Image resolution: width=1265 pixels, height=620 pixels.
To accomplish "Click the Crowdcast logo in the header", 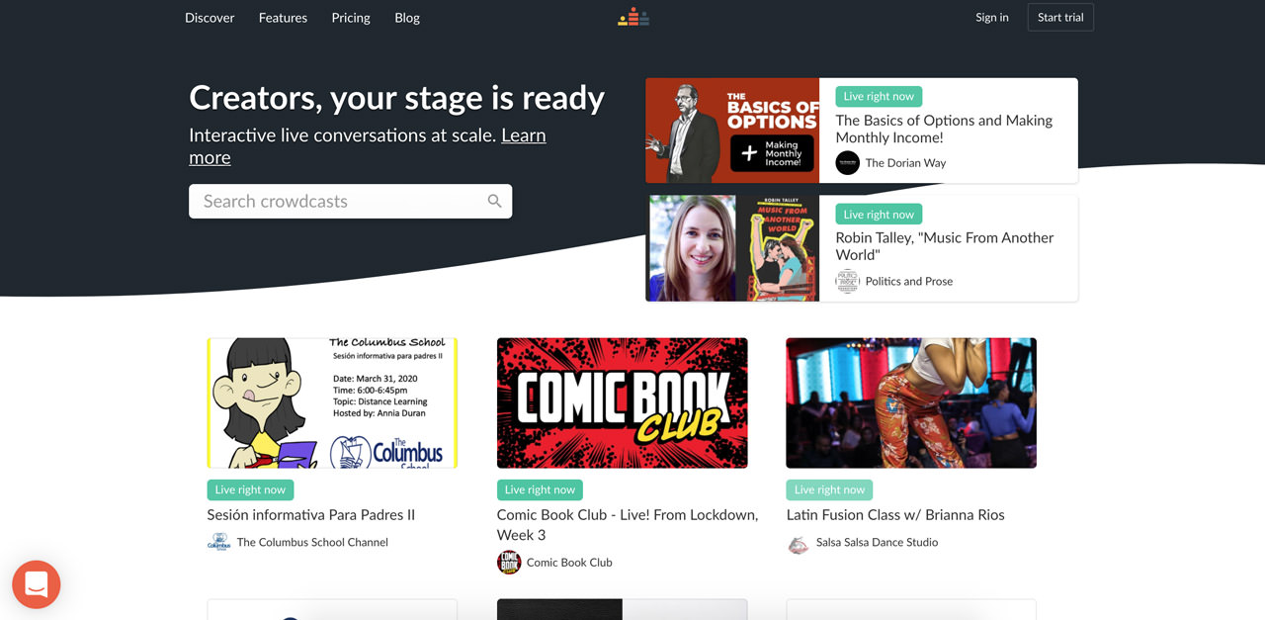I will coord(633,17).
